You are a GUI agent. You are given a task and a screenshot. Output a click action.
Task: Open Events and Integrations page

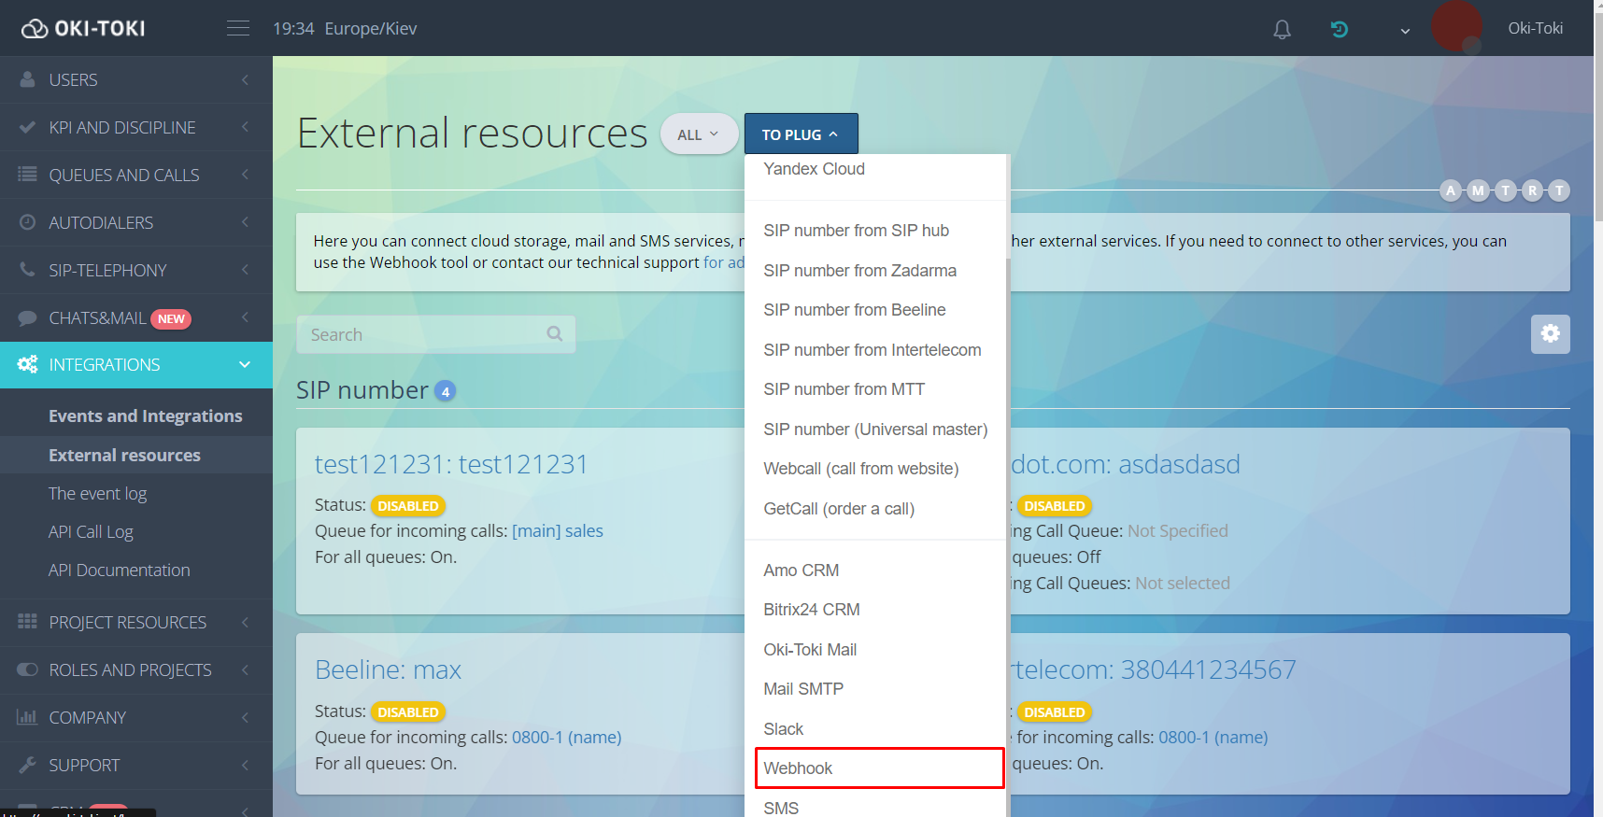[145, 416]
